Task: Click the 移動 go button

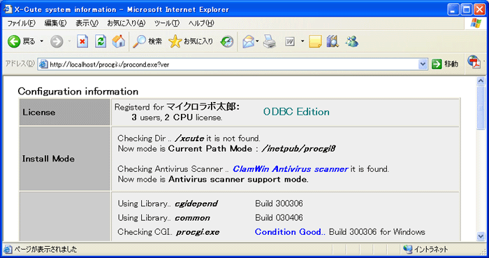Action: pyautogui.click(x=445, y=64)
